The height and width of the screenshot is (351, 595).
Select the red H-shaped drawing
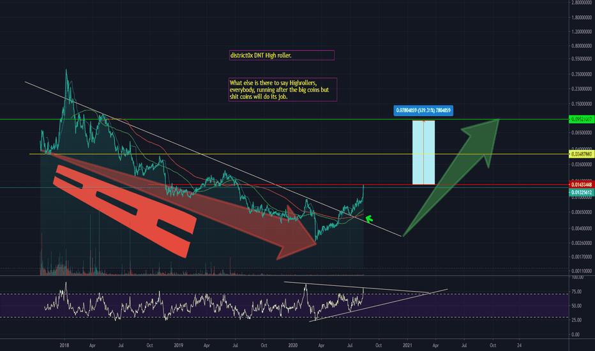point(125,211)
